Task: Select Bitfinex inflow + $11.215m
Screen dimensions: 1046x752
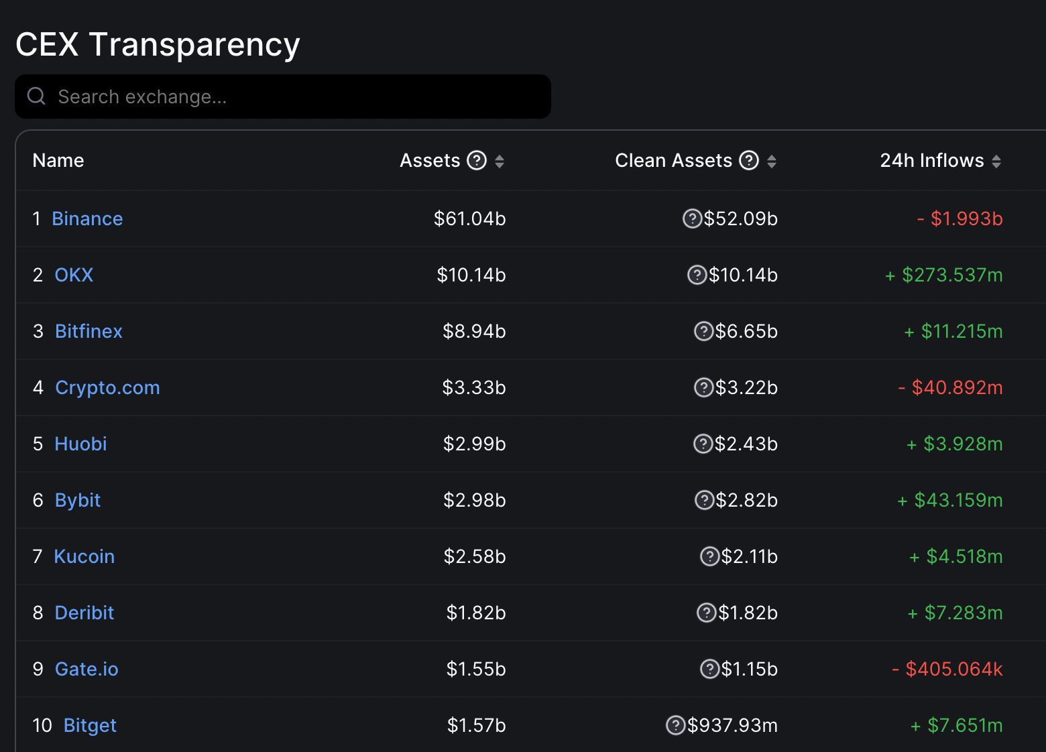Action: [953, 331]
